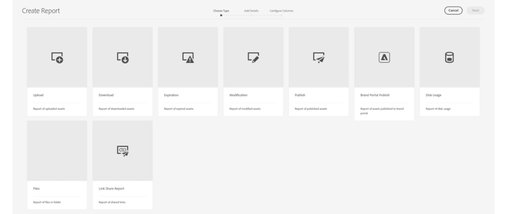Click the Download card title
The height and width of the screenshot is (214, 507).
coord(106,95)
